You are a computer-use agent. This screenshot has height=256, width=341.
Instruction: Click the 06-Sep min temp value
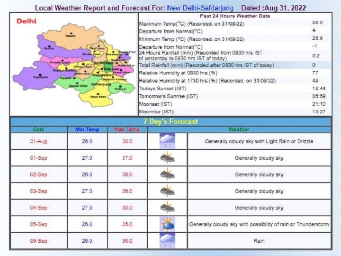point(87,240)
